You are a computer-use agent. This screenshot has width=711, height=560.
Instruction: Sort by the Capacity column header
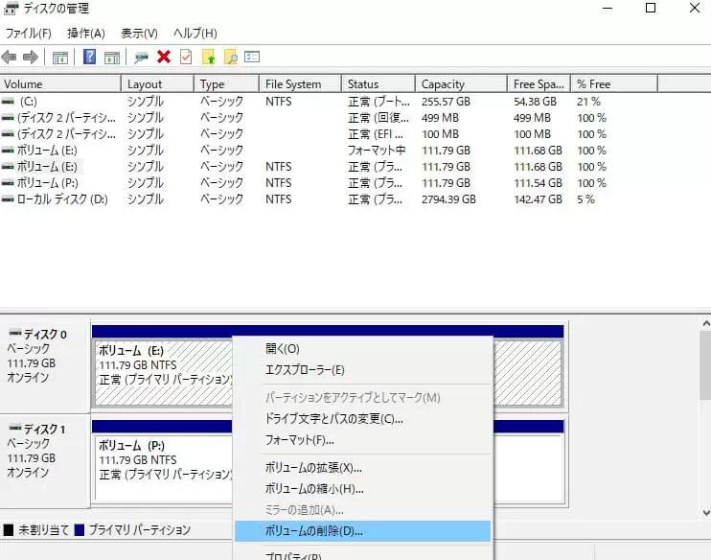(x=462, y=84)
